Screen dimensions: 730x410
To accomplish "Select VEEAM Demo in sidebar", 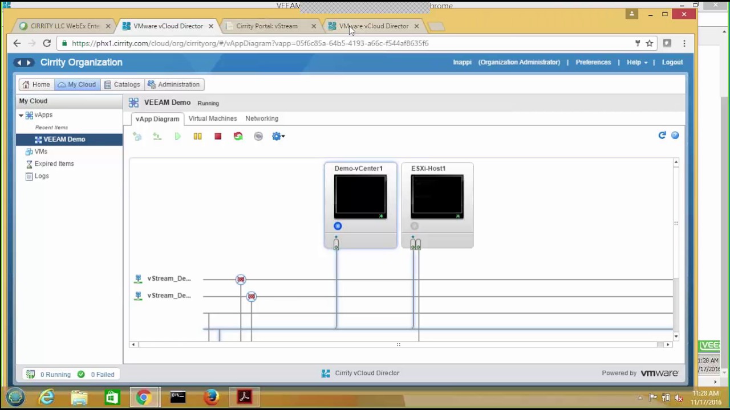I will click(x=69, y=140).
